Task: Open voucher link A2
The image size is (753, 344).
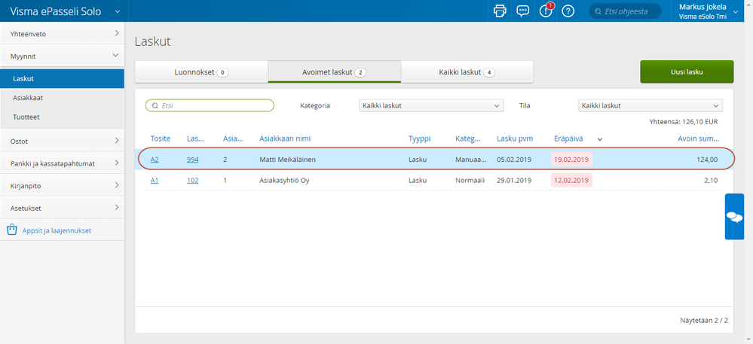Action: coord(155,160)
